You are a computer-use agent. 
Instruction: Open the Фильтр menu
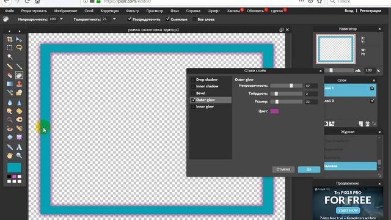click(x=133, y=11)
